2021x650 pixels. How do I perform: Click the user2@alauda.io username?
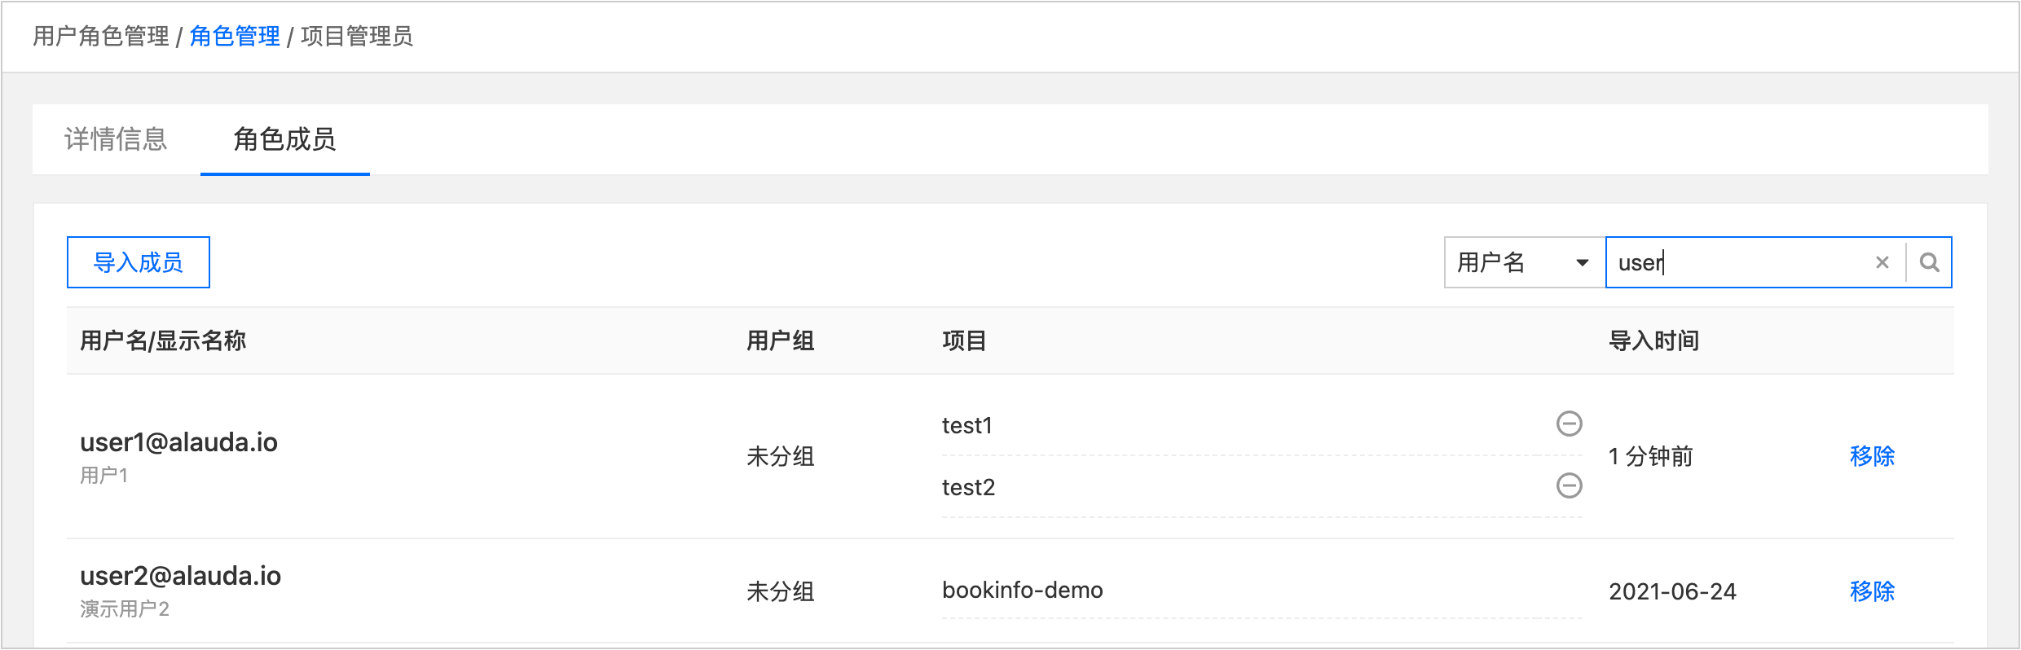tap(180, 576)
